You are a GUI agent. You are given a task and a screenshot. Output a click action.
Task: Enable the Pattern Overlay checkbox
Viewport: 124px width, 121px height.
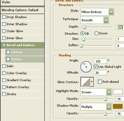click(4, 87)
